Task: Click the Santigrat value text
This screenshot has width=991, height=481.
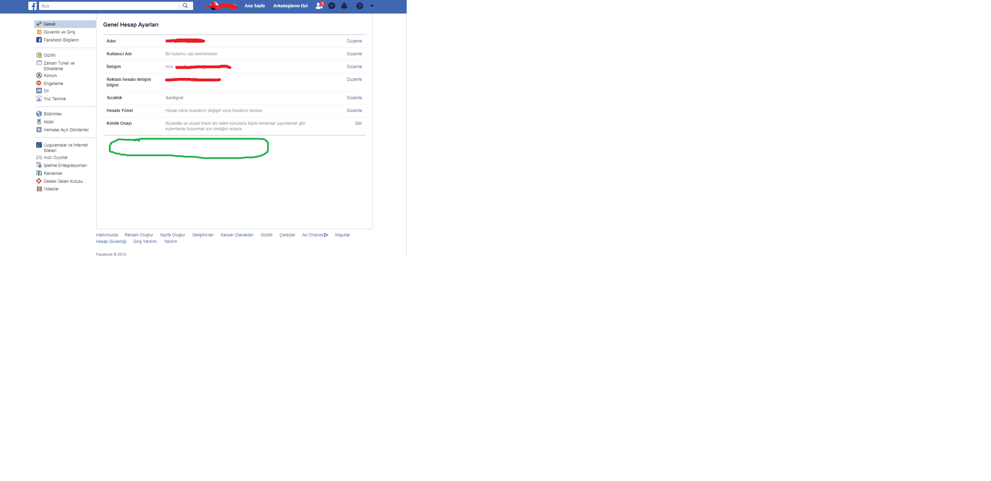Action: tap(174, 98)
